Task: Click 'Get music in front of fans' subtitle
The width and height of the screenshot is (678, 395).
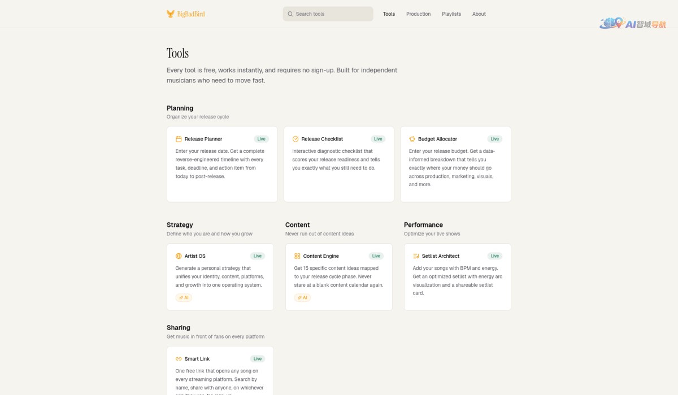Action: click(215, 337)
